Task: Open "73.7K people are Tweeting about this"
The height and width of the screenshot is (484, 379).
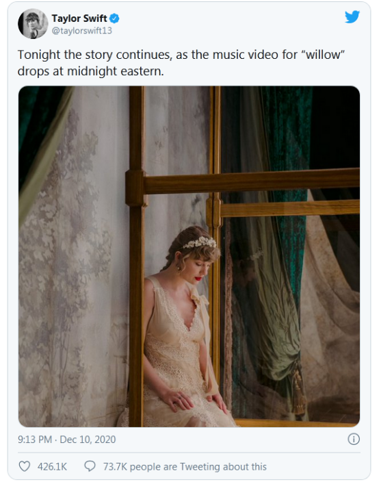Action: pyautogui.click(x=185, y=467)
